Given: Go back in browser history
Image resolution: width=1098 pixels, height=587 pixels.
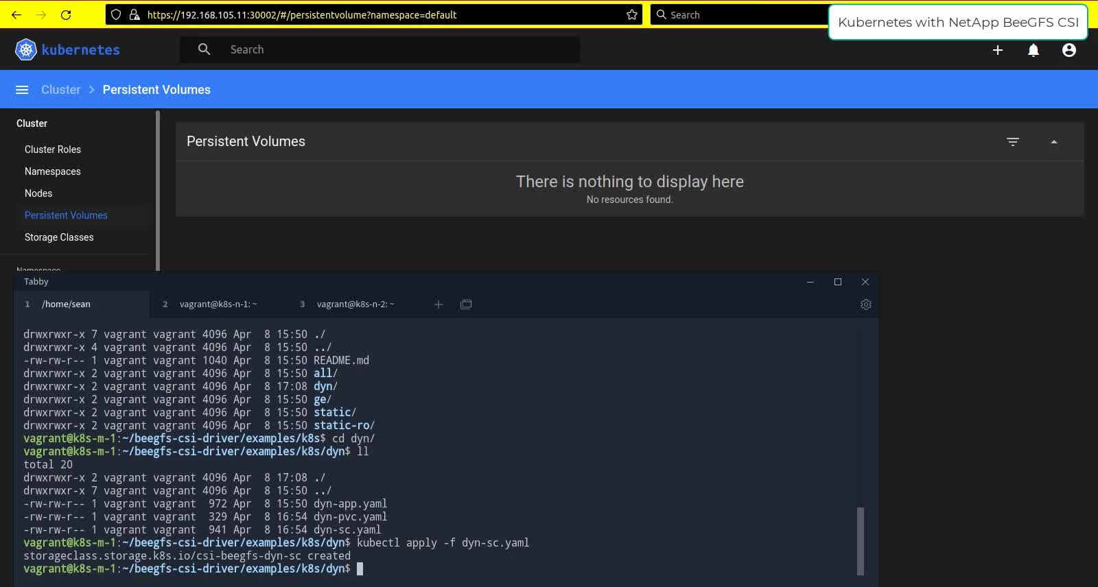Looking at the screenshot, I should click(16, 14).
